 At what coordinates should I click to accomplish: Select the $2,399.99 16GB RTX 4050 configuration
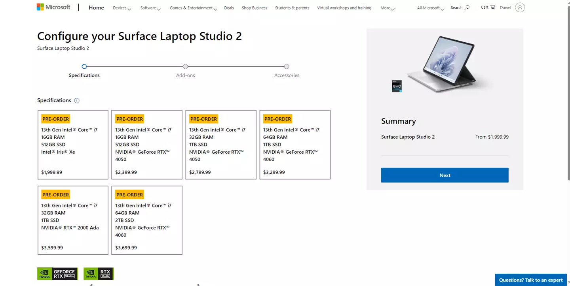[147, 145]
